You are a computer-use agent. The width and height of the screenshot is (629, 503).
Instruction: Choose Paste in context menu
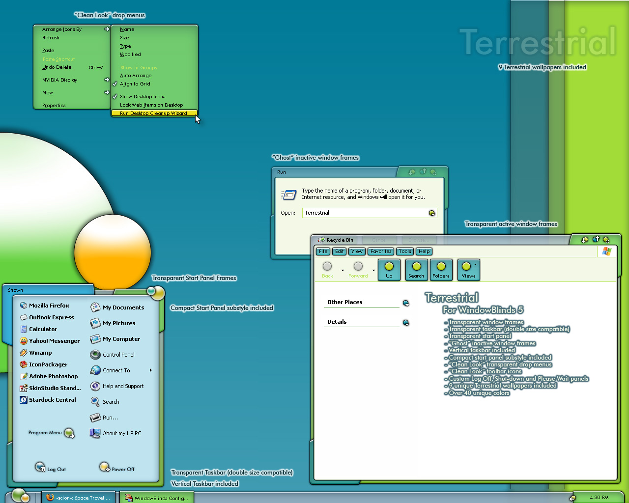coord(48,51)
